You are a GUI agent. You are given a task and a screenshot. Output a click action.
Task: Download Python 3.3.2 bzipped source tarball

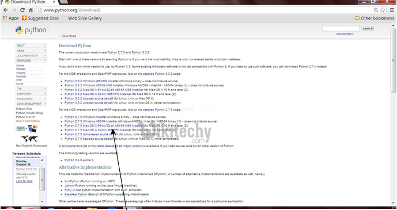89,98
